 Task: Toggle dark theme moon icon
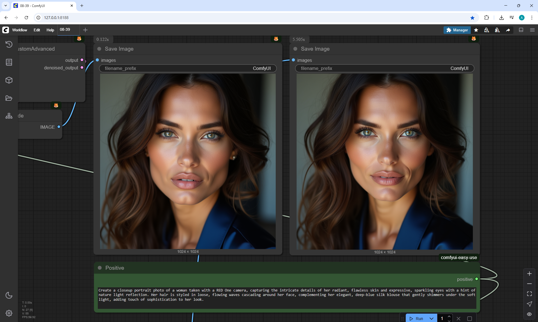pyautogui.click(x=9, y=295)
